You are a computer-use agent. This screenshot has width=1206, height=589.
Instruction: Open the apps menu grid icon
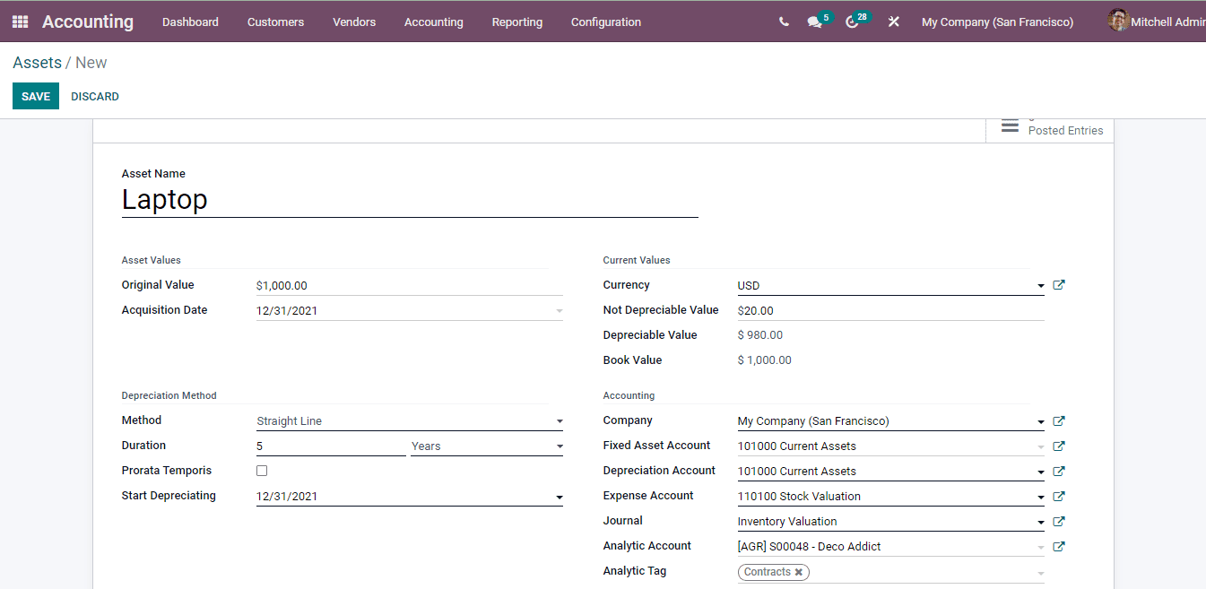click(x=19, y=21)
